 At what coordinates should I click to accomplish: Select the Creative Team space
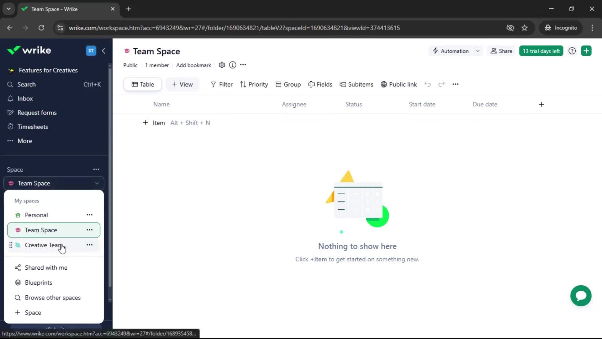coord(43,245)
